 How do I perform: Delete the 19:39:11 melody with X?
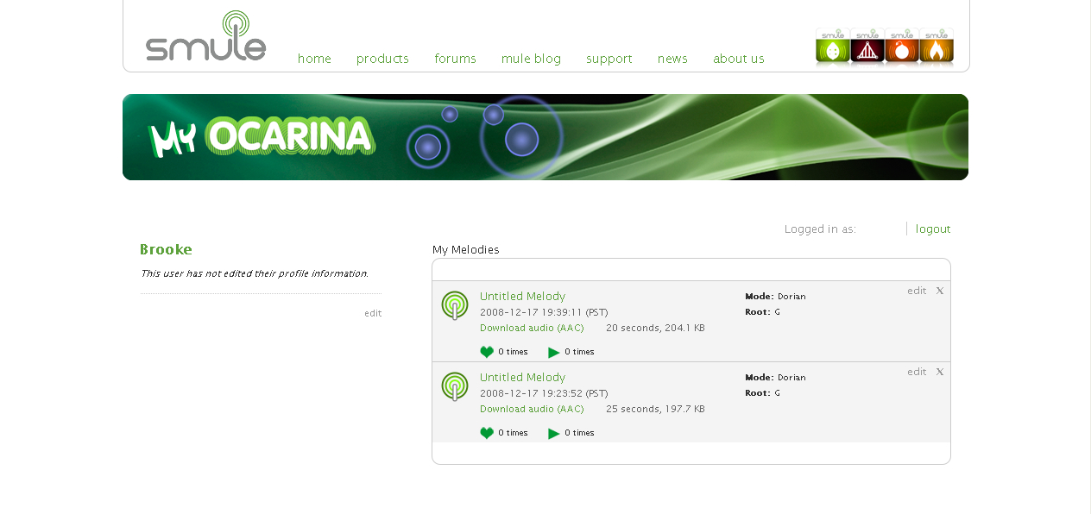click(x=940, y=291)
